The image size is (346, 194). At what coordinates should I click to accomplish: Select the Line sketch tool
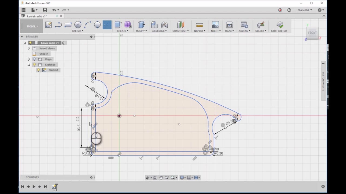(x=58, y=25)
